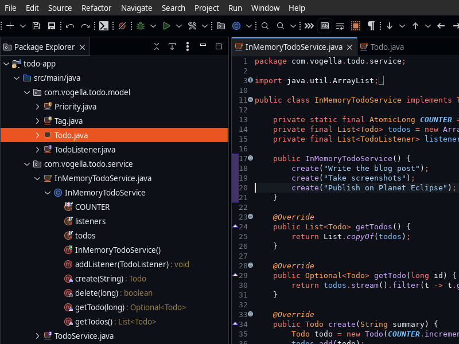Select Todo.java in the Package Explorer

point(114,135)
